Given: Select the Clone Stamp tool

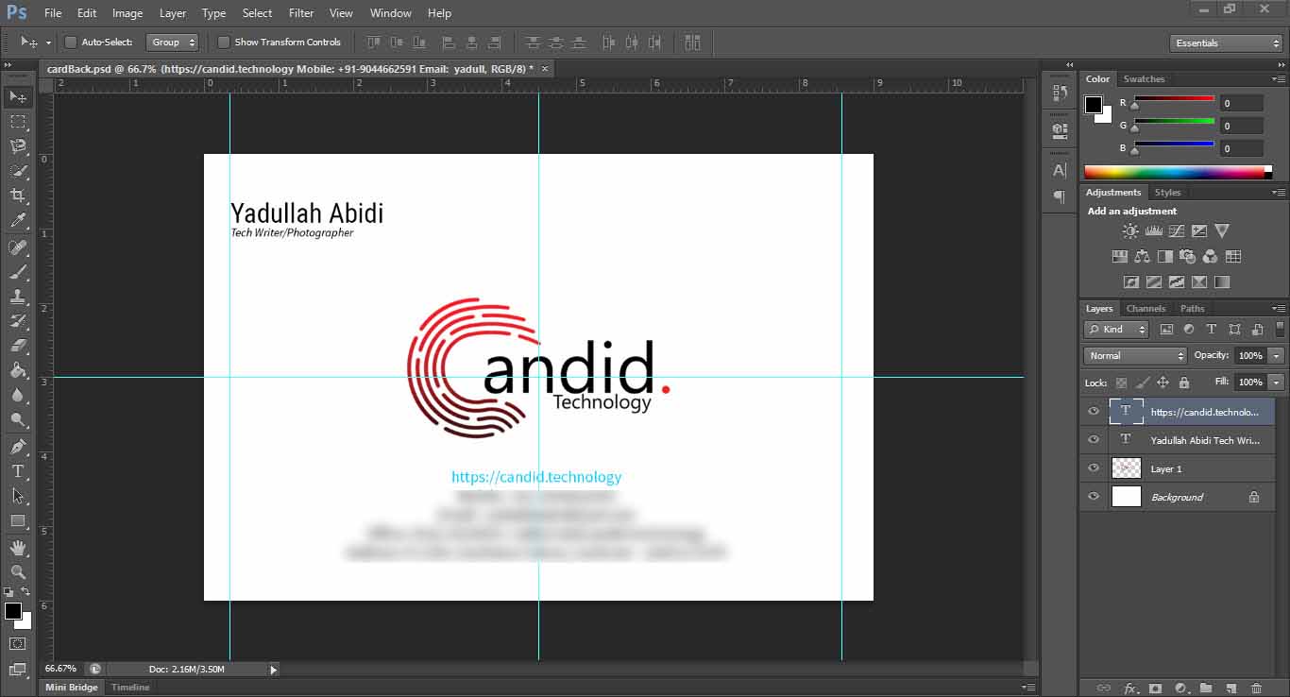Looking at the screenshot, I should [18, 297].
